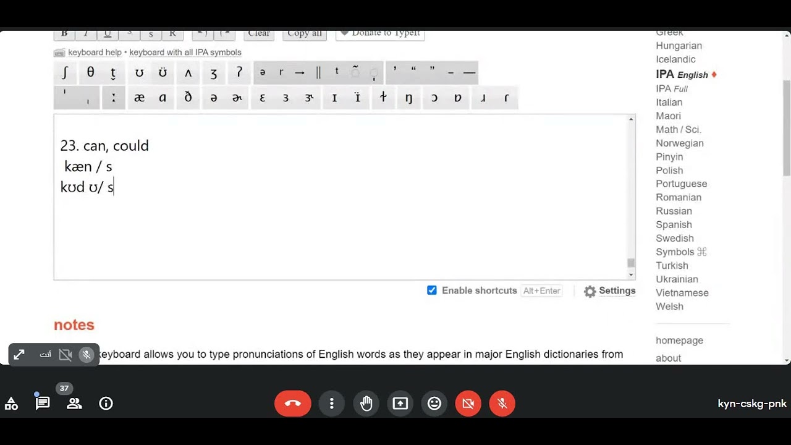Insert the → arrow symbol

click(x=300, y=72)
